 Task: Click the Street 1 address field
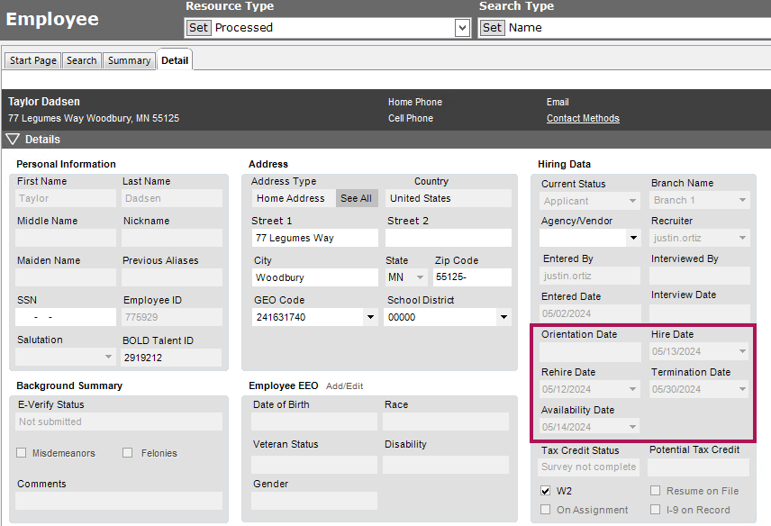pos(314,239)
